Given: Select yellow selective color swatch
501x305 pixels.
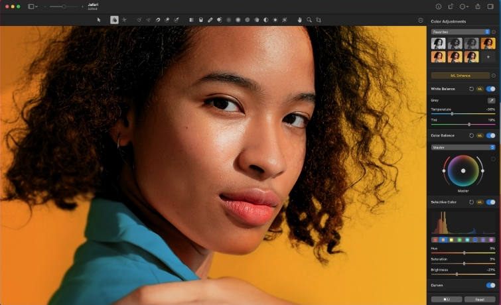Looking at the screenshot, I should coord(451,240).
